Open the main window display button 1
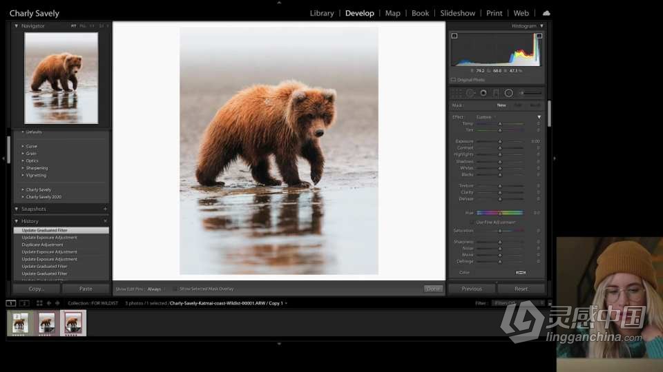Screen dimensions: 663x372 click(10, 303)
